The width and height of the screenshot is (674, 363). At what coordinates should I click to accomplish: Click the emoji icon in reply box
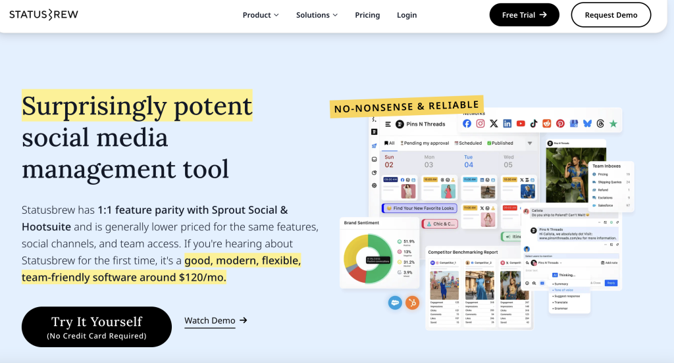point(527,283)
